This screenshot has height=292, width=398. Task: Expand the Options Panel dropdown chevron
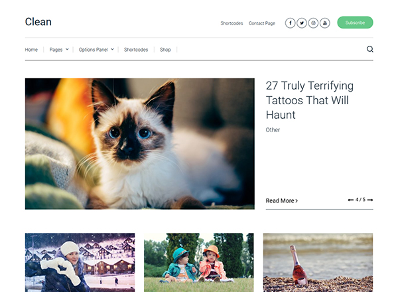tap(112, 49)
